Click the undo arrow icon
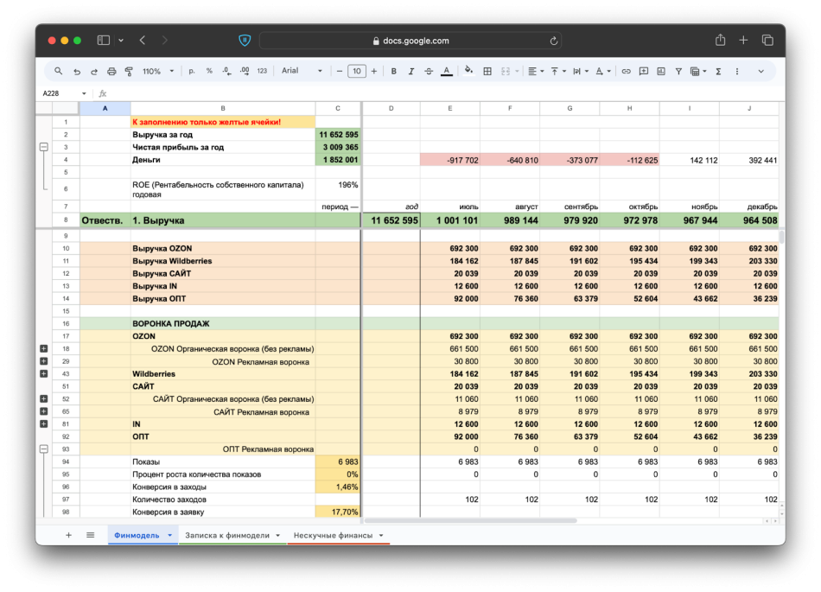This screenshot has width=821, height=592. click(x=77, y=71)
